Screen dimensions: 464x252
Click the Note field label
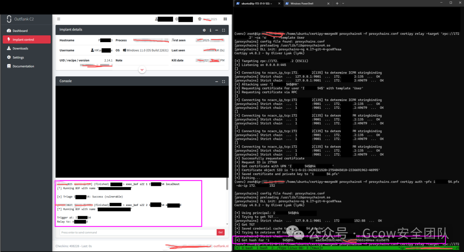(x=119, y=60)
